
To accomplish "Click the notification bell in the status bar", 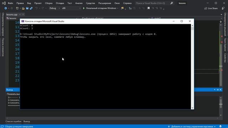I will click(x=221, y=127).
